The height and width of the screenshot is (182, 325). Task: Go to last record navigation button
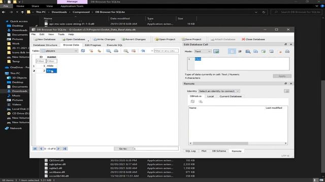pyautogui.click(x=65, y=149)
